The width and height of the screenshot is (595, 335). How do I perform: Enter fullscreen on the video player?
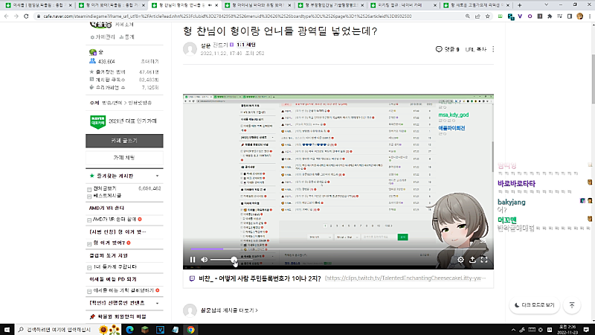tap(484, 260)
